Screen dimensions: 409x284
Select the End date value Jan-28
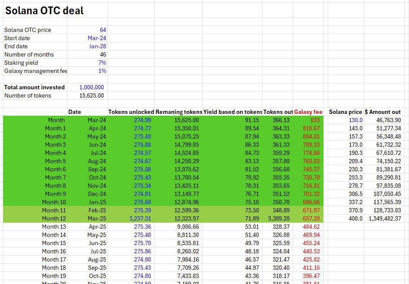[x=97, y=47]
